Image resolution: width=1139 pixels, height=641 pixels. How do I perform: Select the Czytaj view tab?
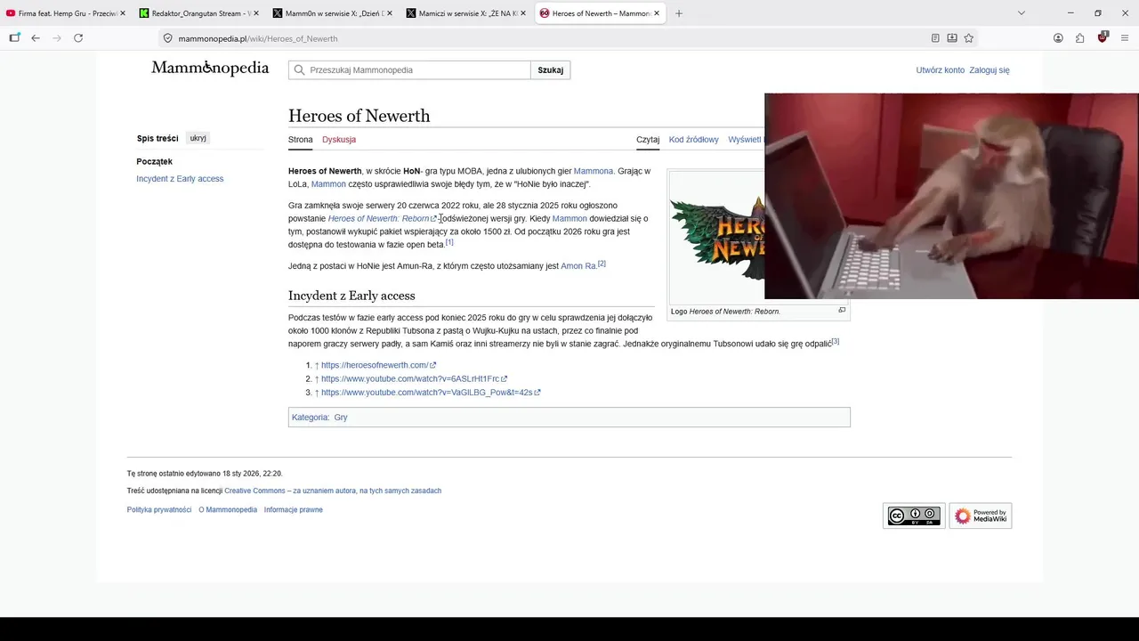coord(648,140)
